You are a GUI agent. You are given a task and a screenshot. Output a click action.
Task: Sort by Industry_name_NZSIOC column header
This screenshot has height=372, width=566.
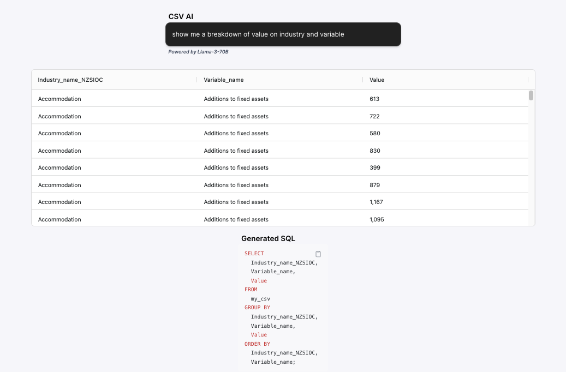click(x=70, y=80)
